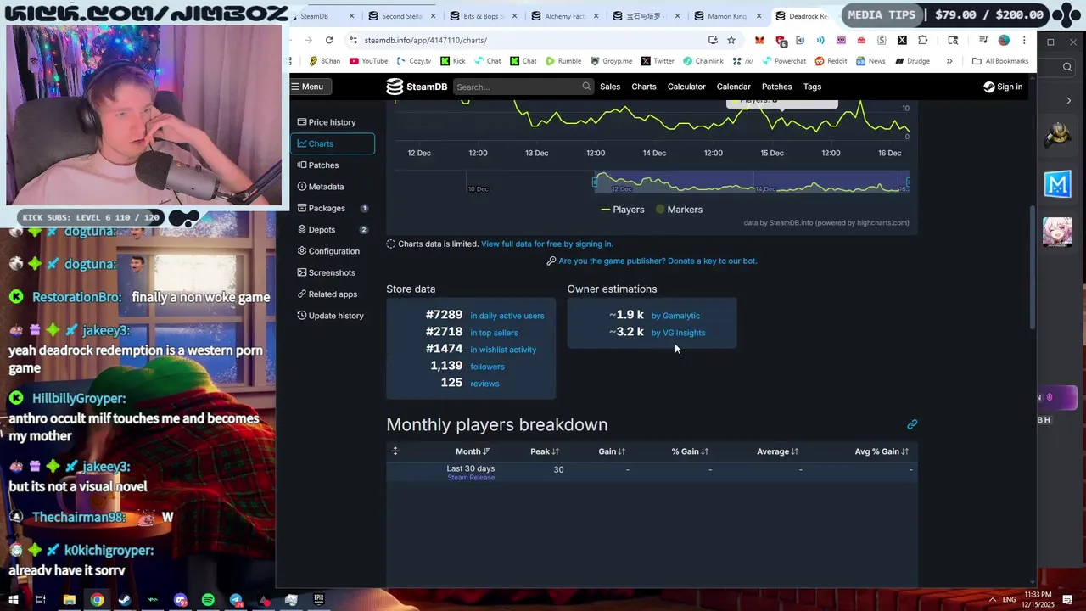Open the YouTube bookmark
The height and width of the screenshot is (611, 1086).
coord(367,61)
